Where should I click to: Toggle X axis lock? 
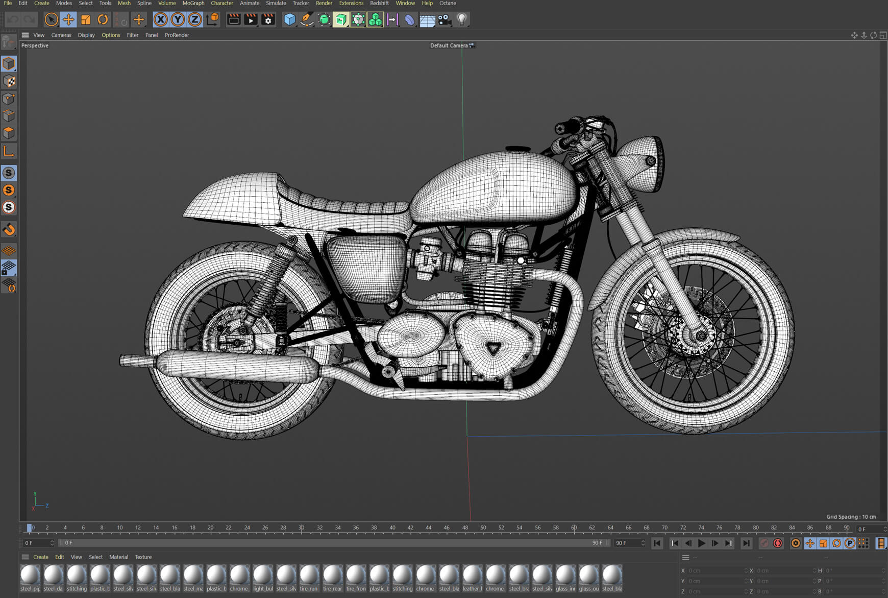tap(161, 19)
